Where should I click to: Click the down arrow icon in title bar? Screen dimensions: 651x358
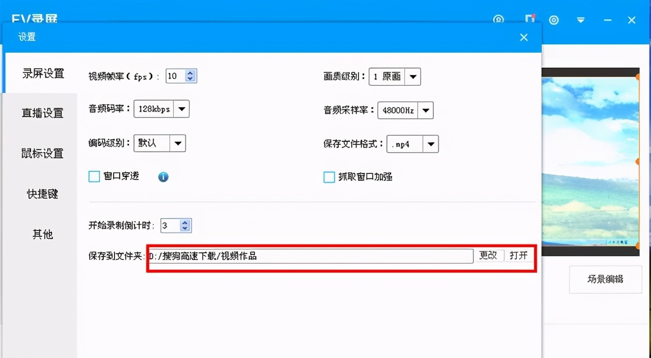coord(581,20)
